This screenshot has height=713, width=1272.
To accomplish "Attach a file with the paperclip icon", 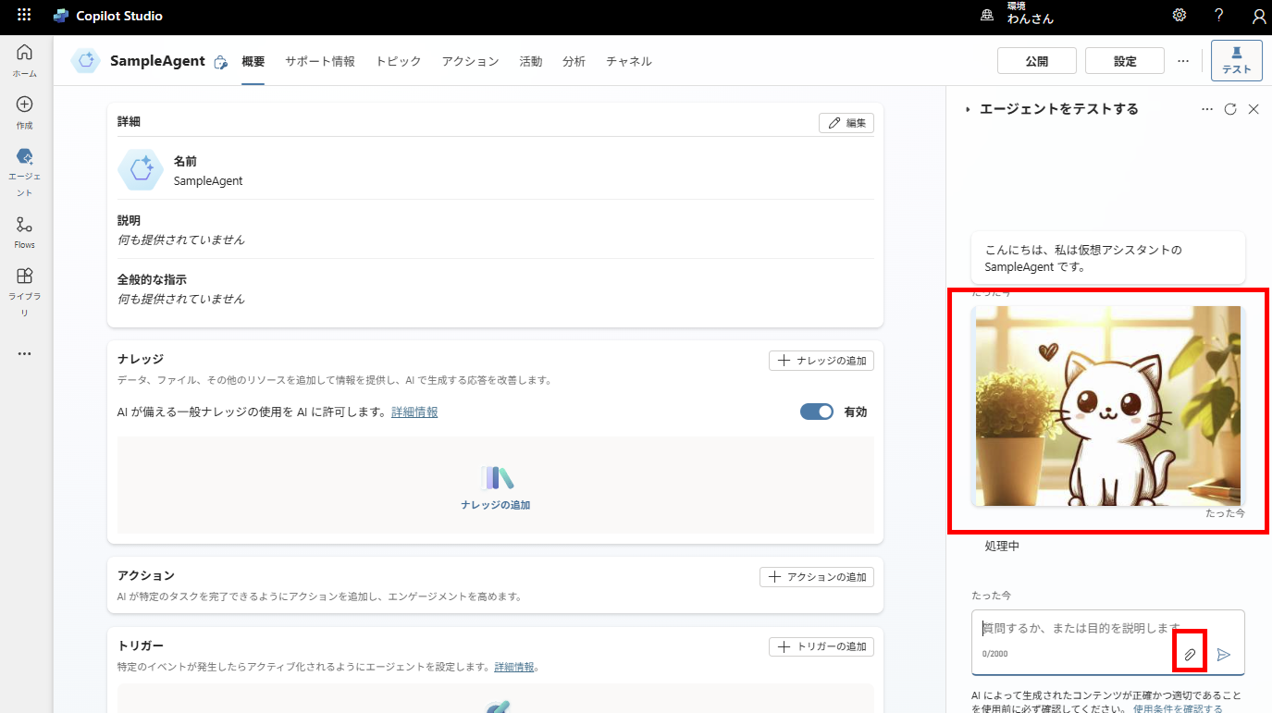I will tap(1190, 652).
